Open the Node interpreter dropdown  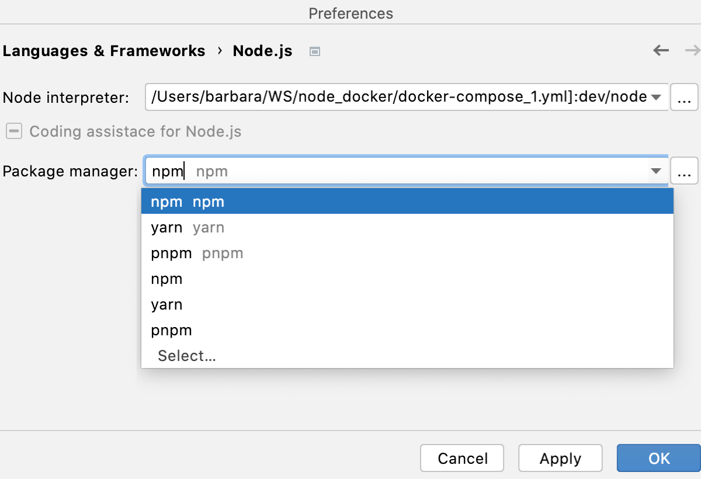[x=657, y=97]
